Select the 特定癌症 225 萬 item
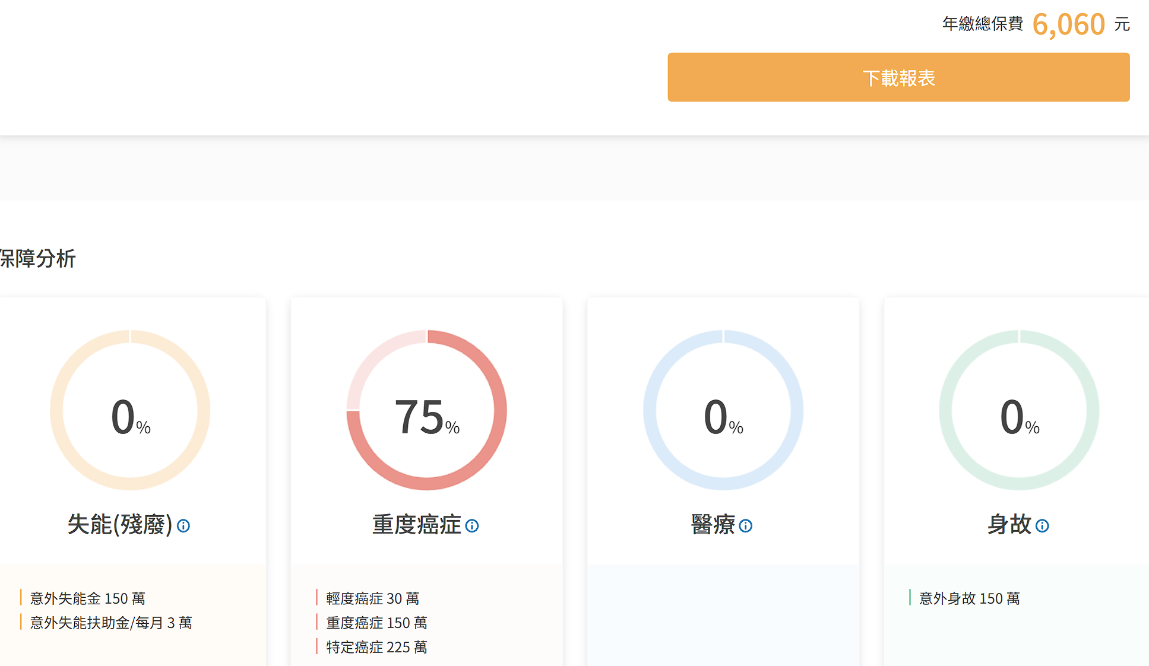 pyautogui.click(x=376, y=647)
